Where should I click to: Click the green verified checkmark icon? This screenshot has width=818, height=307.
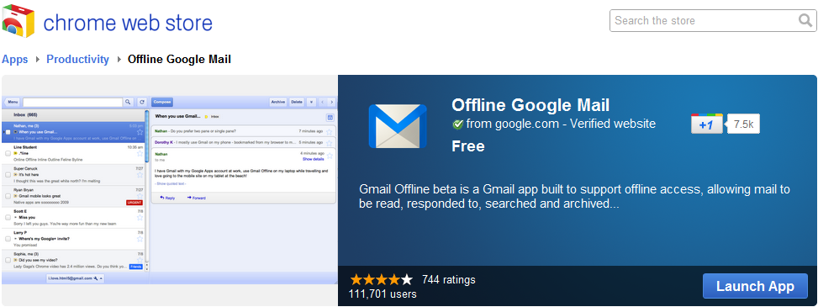pos(458,124)
